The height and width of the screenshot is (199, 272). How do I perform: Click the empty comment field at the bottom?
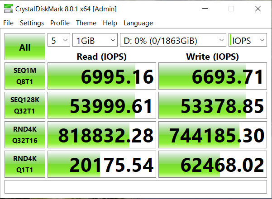136,187
